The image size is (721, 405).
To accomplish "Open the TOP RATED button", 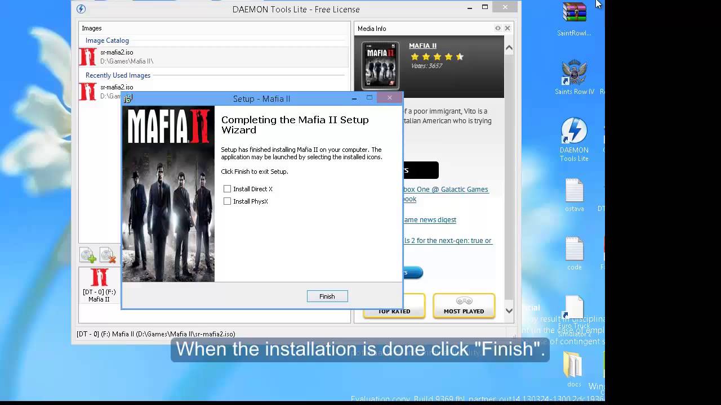I will (394, 306).
